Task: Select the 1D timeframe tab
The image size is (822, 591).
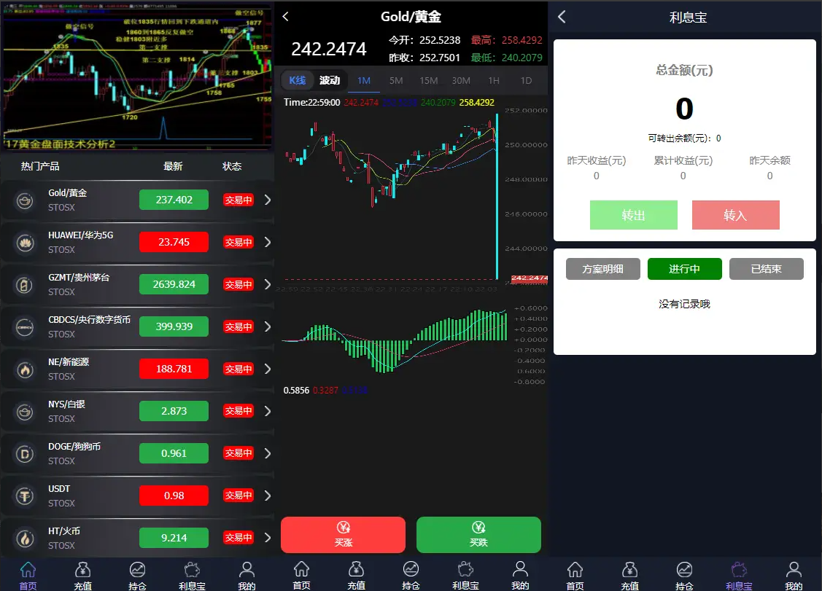Action: 526,80
